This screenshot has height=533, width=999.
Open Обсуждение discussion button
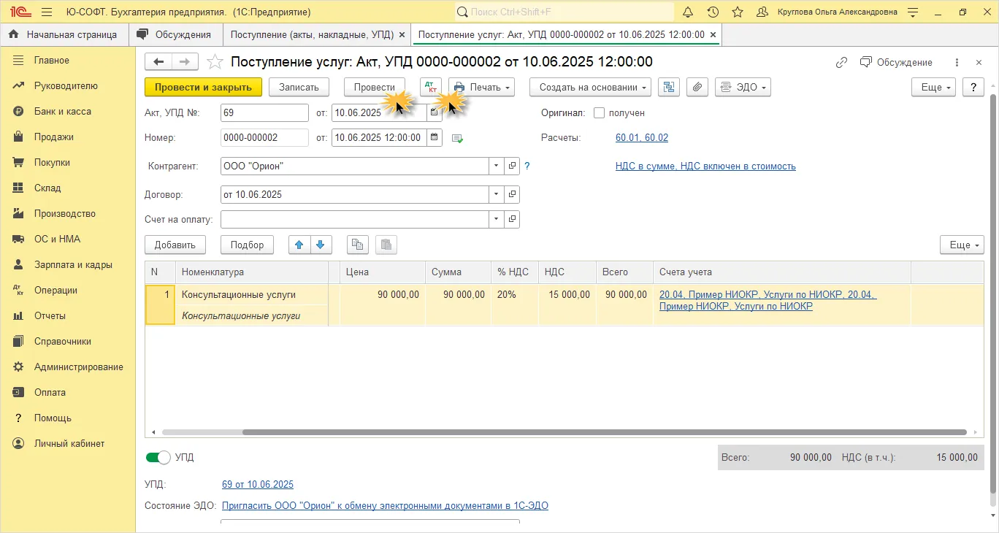pos(896,62)
